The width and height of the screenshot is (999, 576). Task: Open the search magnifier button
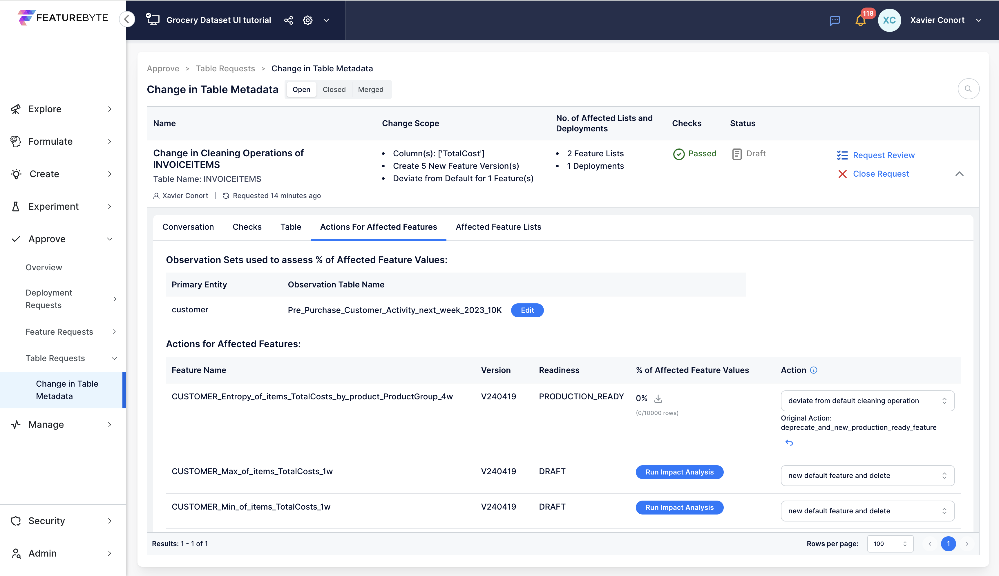click(x=968, y=89)
